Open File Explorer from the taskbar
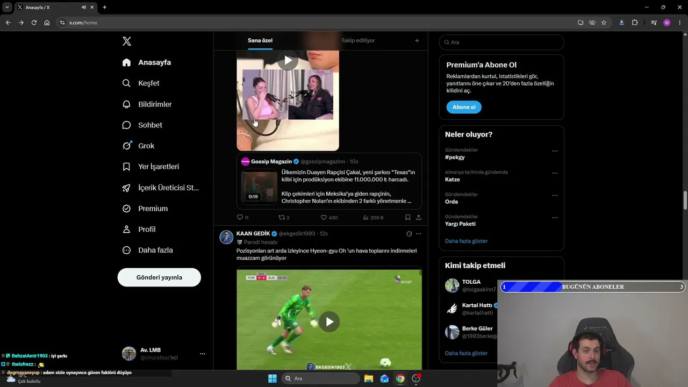This screenshot has height=387, width=688. pyautogui.click(x=369, y=378)
